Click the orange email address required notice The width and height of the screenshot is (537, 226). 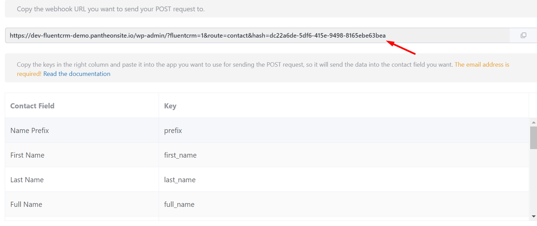(482, 65)
